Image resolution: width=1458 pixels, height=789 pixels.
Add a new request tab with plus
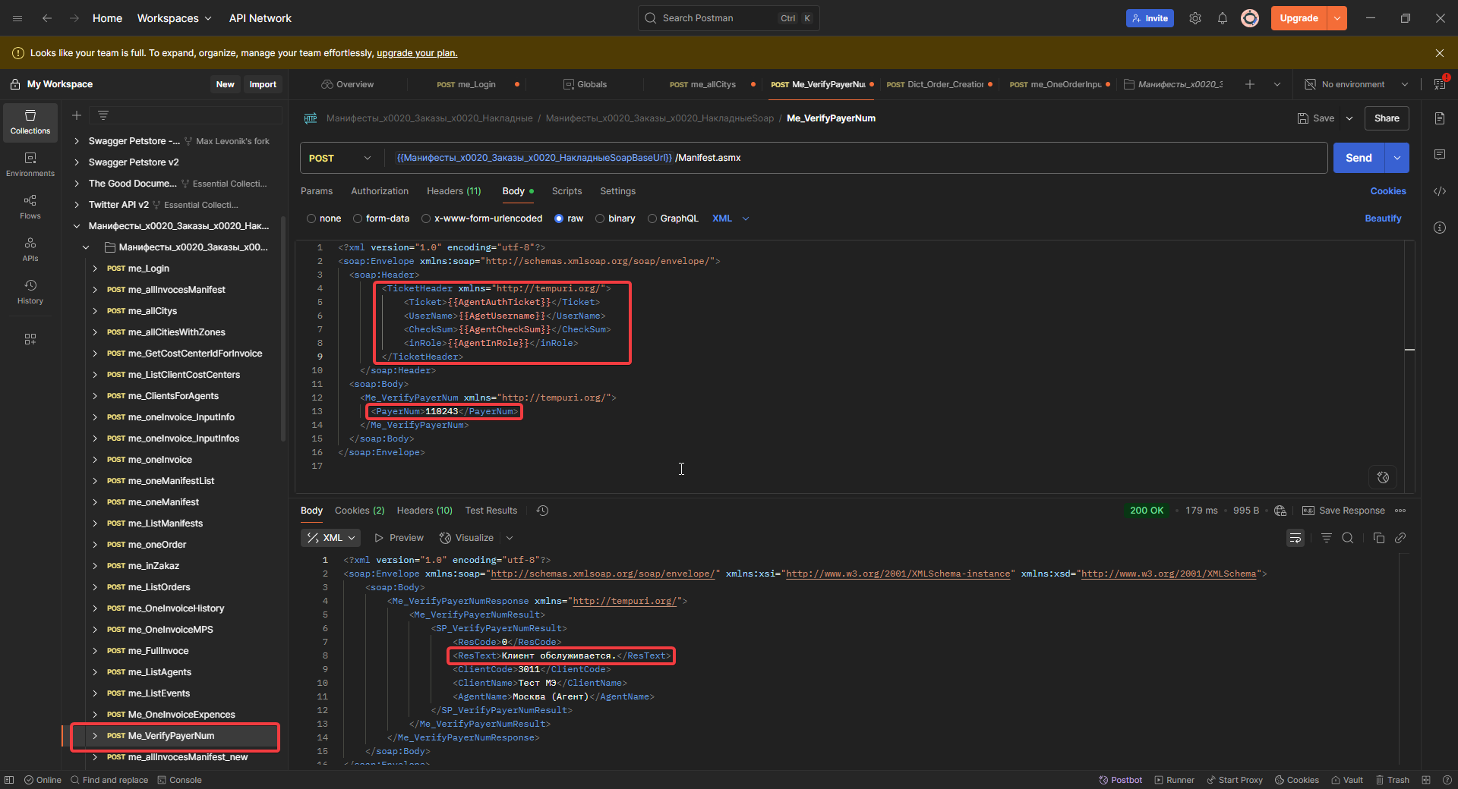coord(1250,84)
